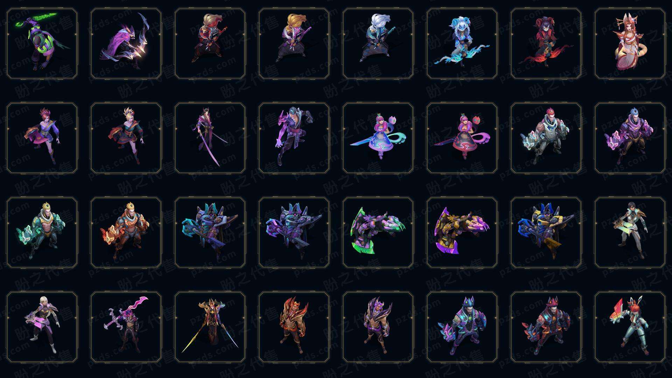This screenshot has height=378, width=672.
Task: Choose the purple-winged archer with glowing bow
Action: [x=126, y=44]
